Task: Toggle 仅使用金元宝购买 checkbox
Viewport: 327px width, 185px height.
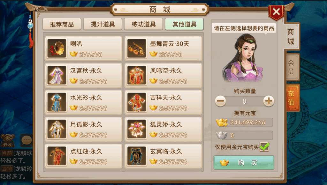Action: (x=264, y=147)
